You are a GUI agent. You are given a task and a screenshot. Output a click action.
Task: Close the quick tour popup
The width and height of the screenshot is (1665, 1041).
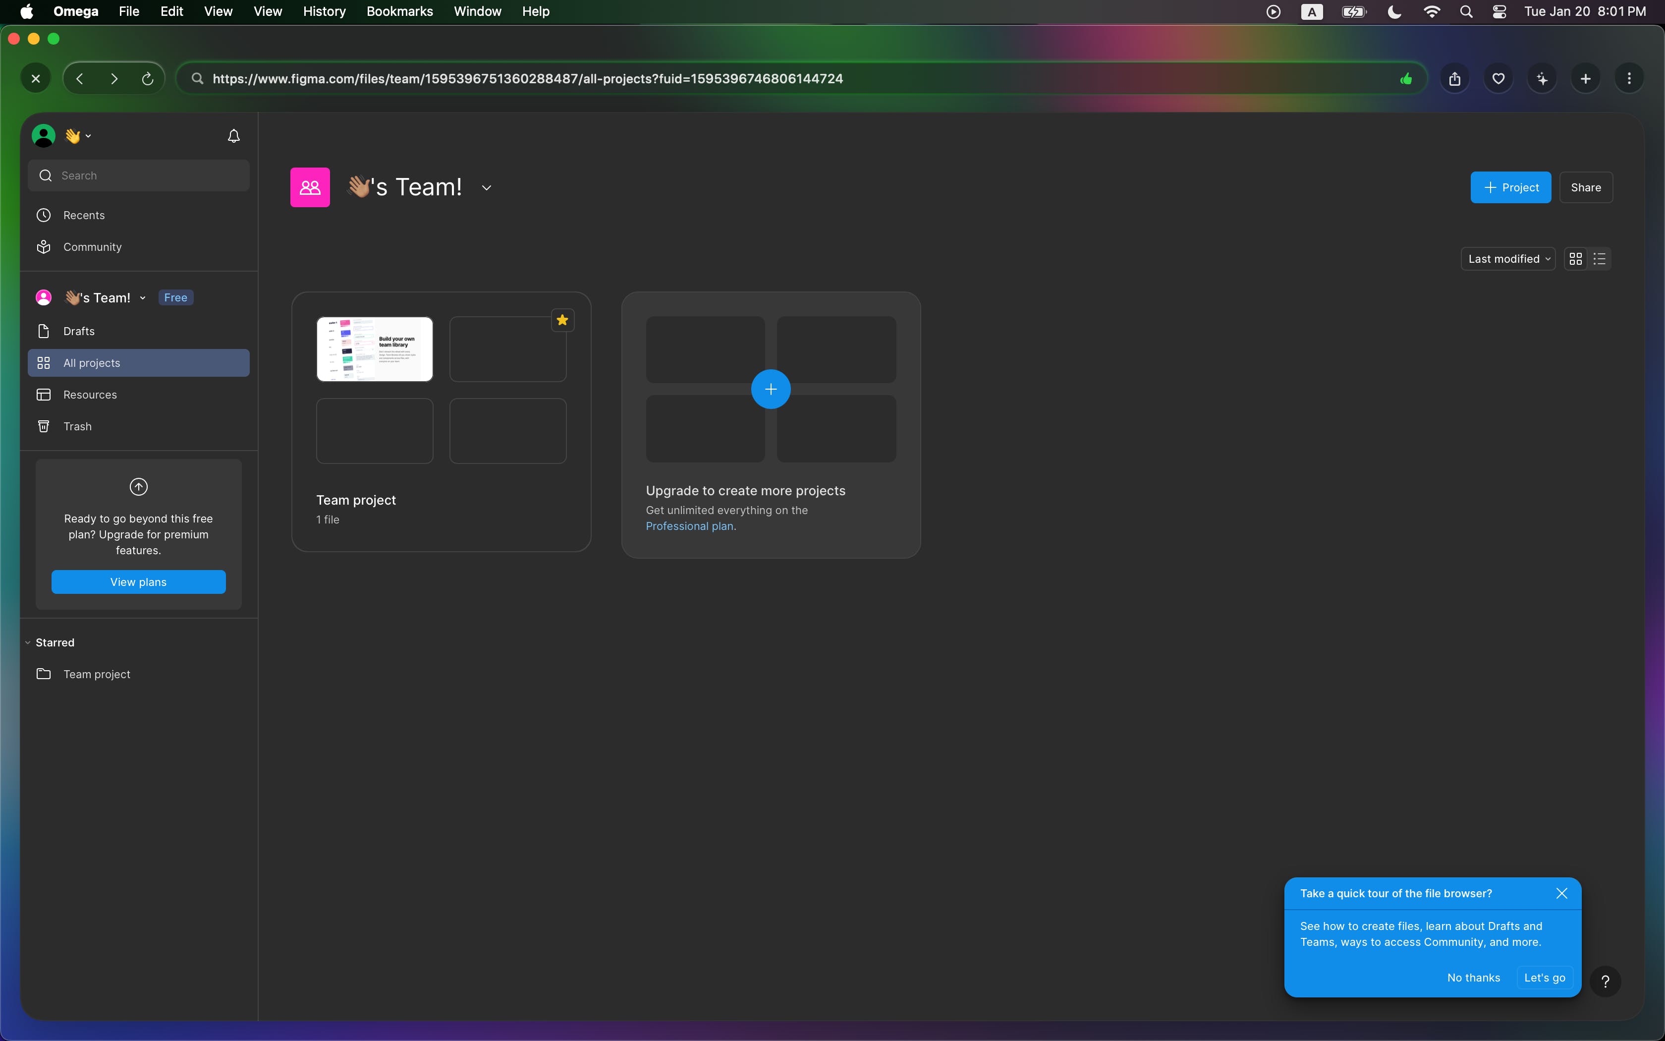(x=1562, y=893)
